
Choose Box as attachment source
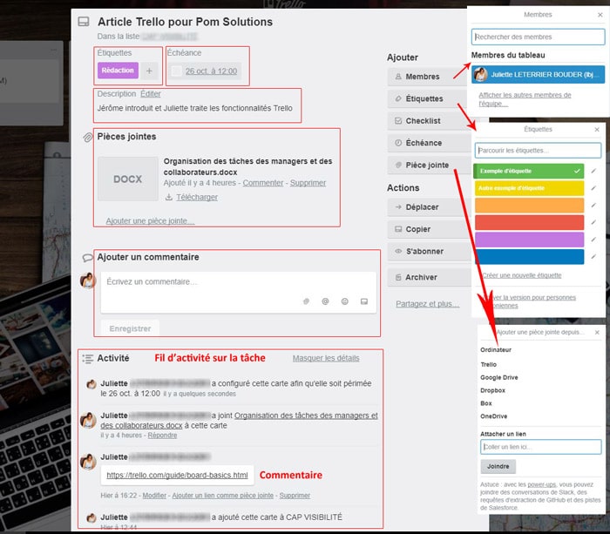pyautogui.click(x=486, y=403)
